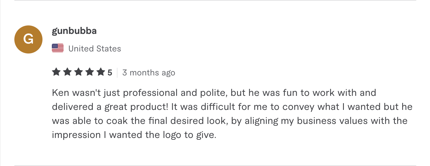Click the orange G avatar circle
430x166 pixels.
pos(28,39)
